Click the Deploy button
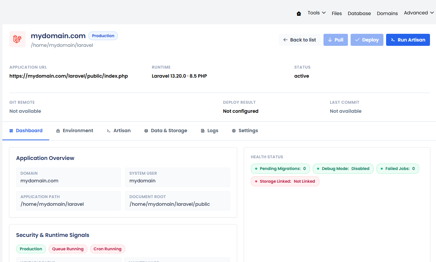436x262 pixels. [x=367, y=40]
